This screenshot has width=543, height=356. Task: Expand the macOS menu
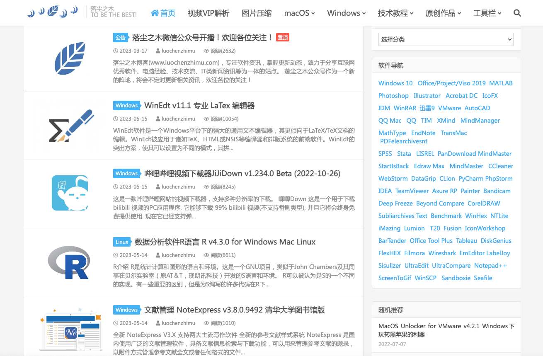[299, 13]
